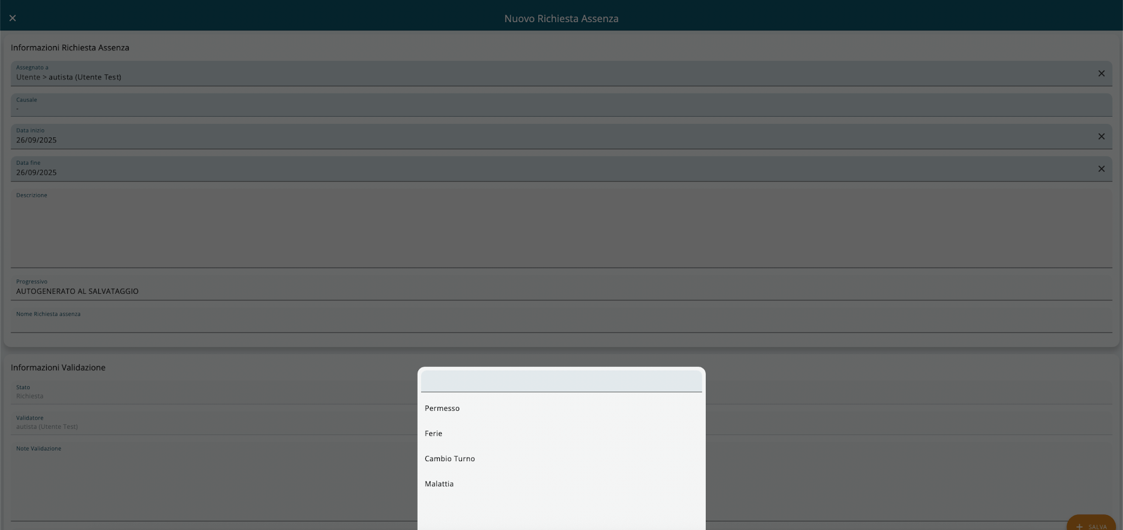Pick Cambio Turno as the causale
The width and height of the screenshot is (1123, 530).
click(450, 459)
